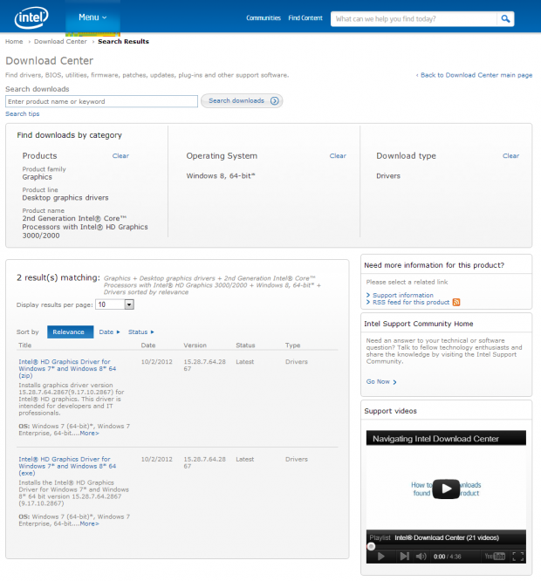This screenshot has width=541, height=581.
Task: Sort results by Status
Action: coord(140,332)
